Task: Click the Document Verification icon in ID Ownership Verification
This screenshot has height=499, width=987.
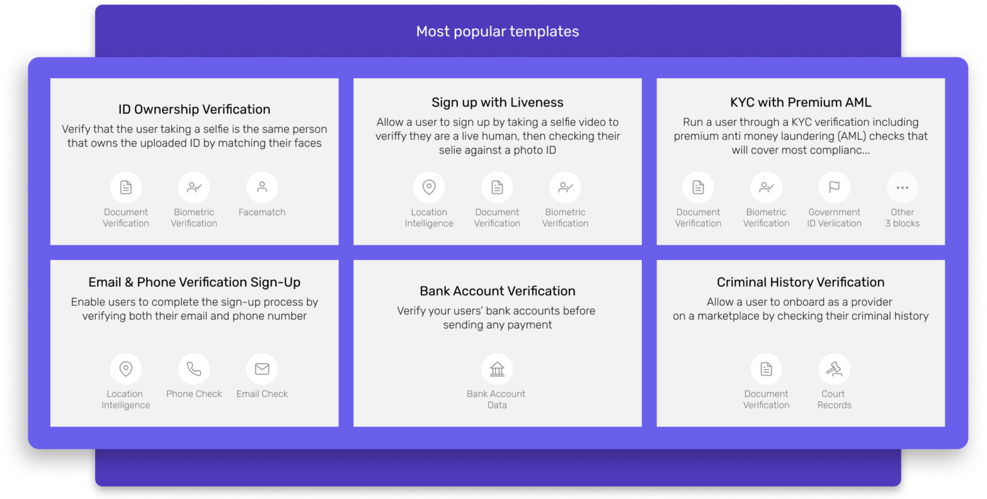Action: (126, 188)
